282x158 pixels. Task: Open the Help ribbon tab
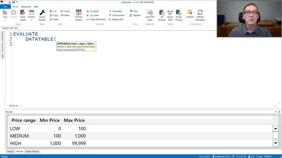click(x=36, y=7)
